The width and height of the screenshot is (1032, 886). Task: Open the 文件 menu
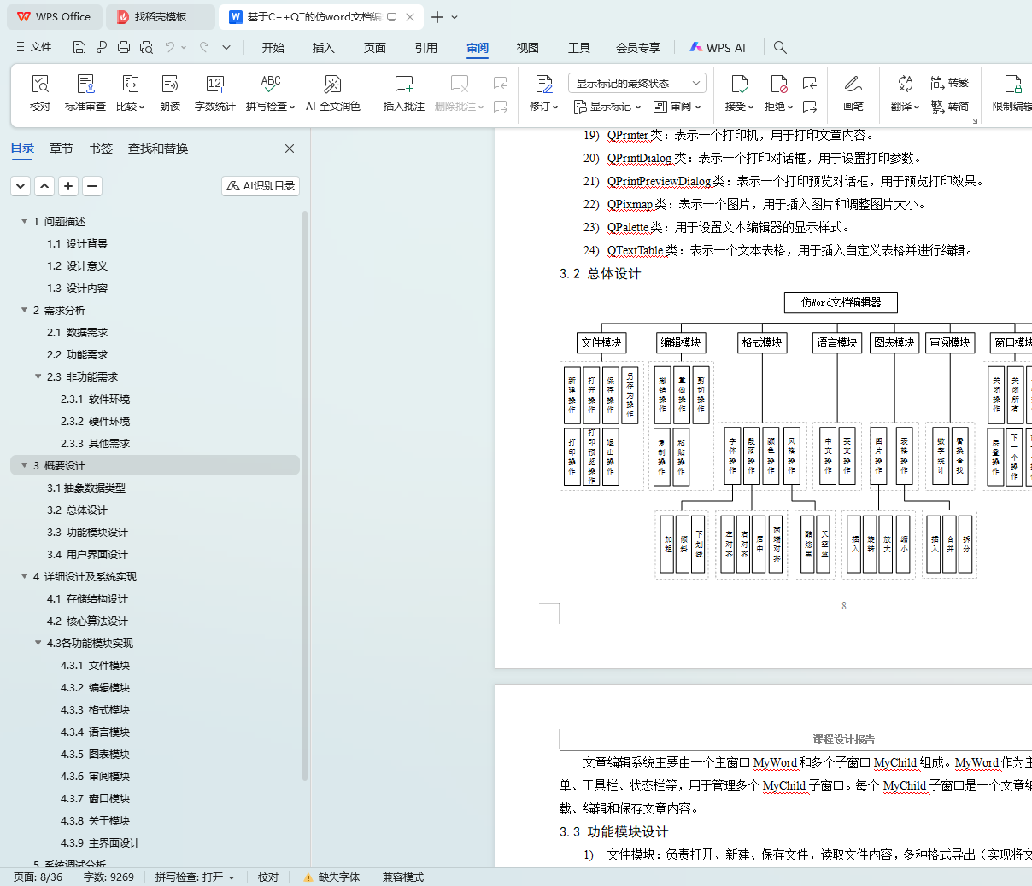tap(34, 47)
